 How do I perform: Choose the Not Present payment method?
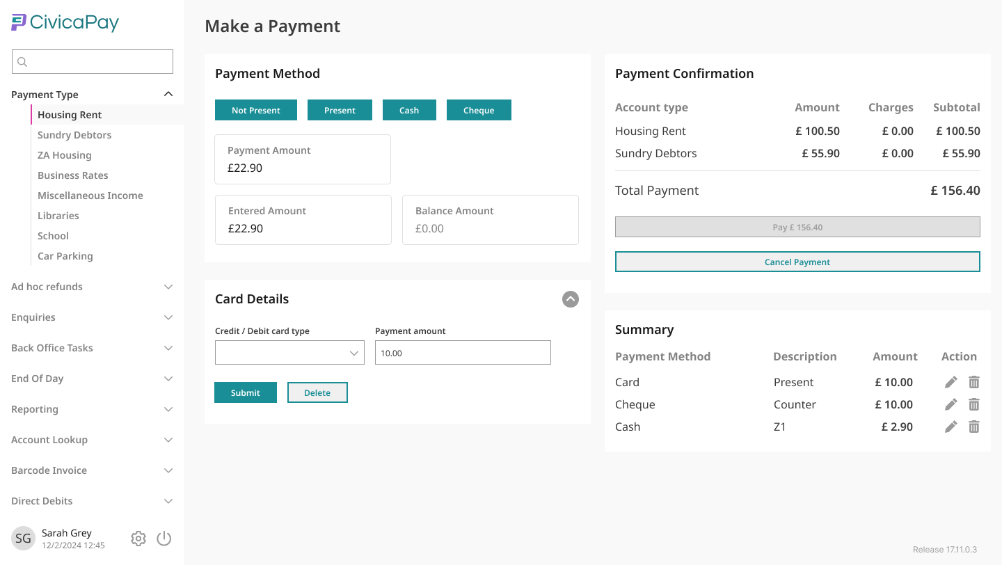click(x=256, y=110)
